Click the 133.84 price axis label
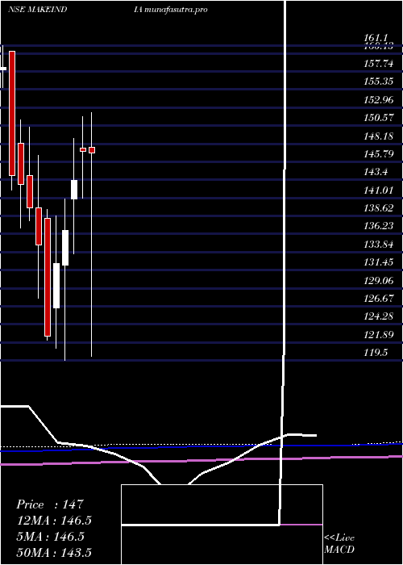Screen dimensions: 403x565 coord(378,245)
